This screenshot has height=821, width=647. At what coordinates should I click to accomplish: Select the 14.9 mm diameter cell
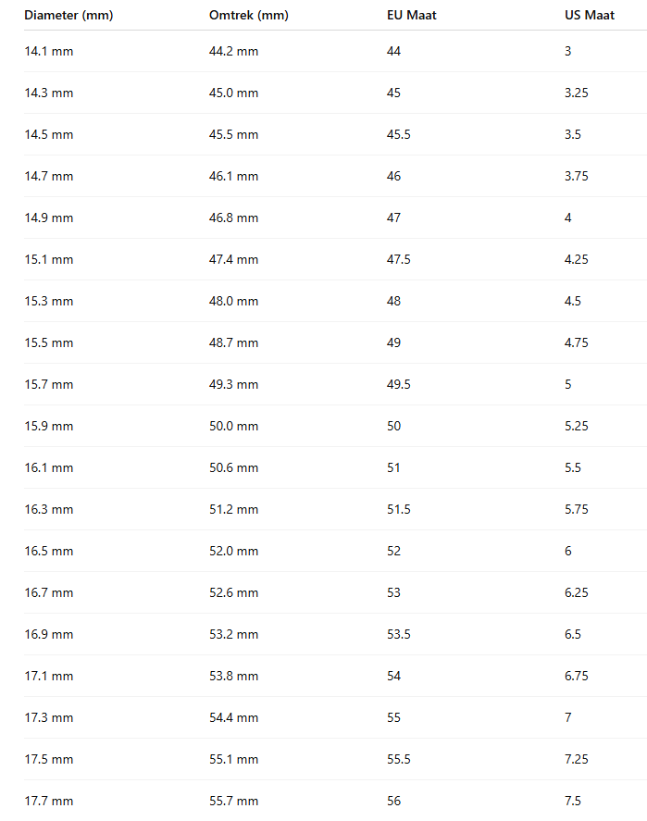pos(48,218)
